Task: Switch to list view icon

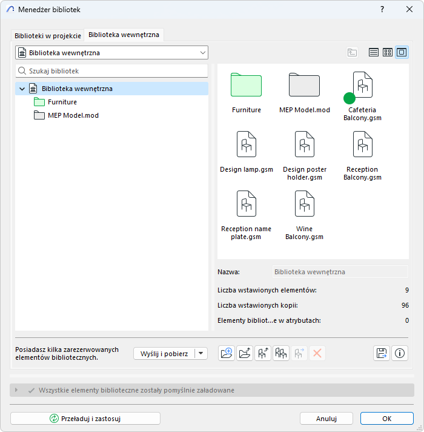Action: [x=373, y=52]
